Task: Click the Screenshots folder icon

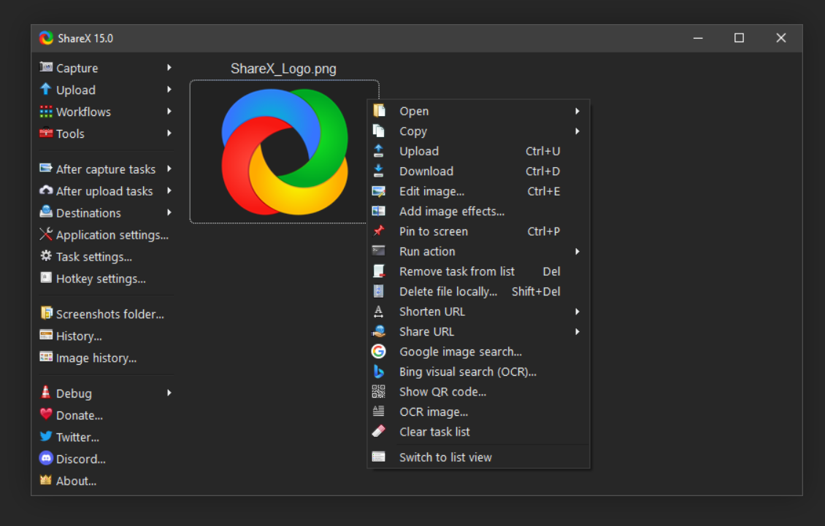Action: pos(46,313)
